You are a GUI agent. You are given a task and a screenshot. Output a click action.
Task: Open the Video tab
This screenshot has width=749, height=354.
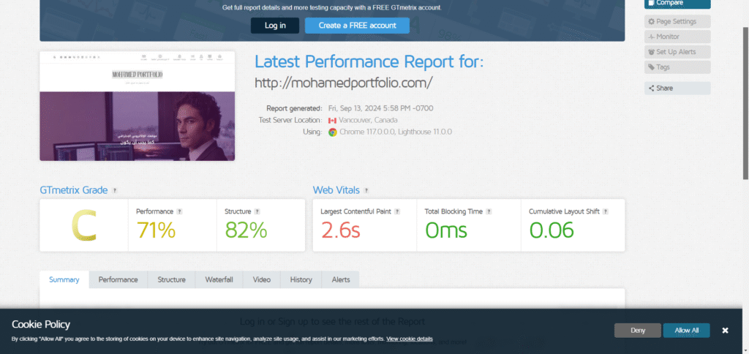coord(261,280)
